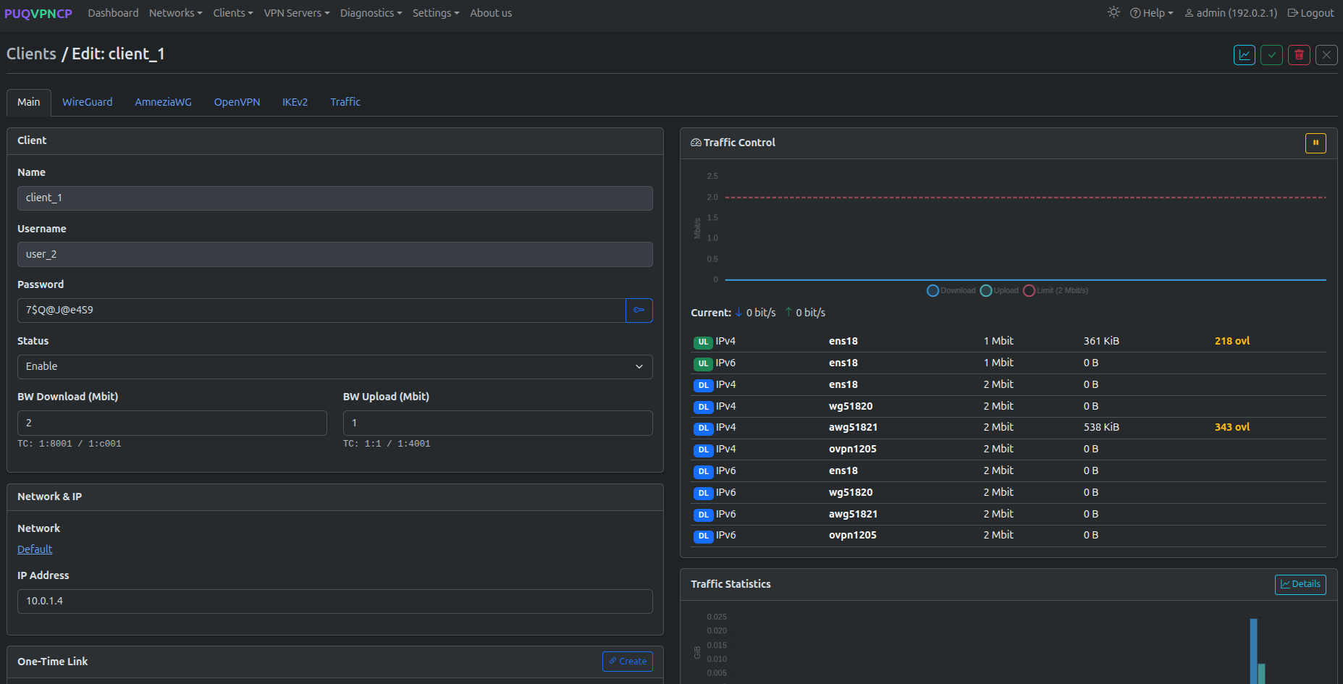Pause the Traffic Control live chart
Image resolution: width=1343 pixels, height=684 pixels.
tap(1315, 143)
